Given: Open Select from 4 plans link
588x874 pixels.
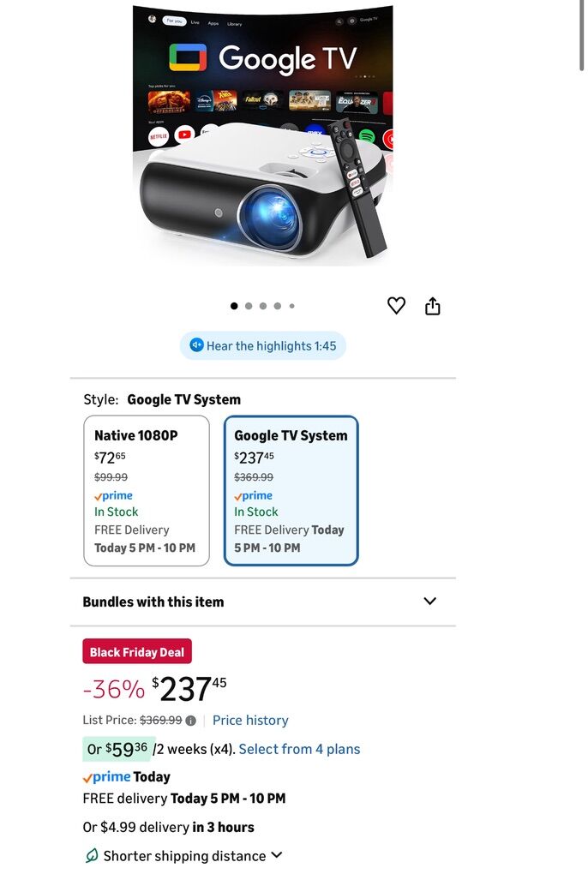Looking at the screenshot, I should pos(299,749).
